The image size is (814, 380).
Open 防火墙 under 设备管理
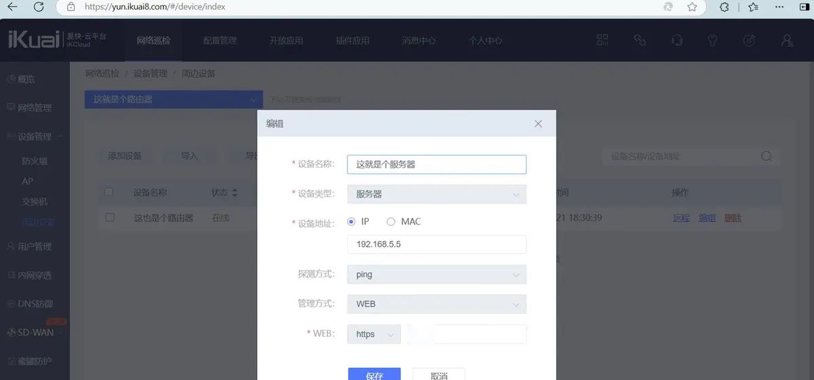[35, 161]
